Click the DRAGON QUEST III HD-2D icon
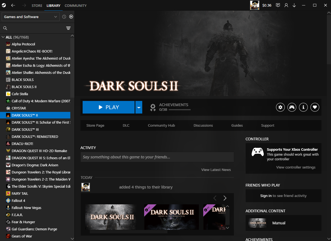This screenshot has height=241, width=331. 8,151
